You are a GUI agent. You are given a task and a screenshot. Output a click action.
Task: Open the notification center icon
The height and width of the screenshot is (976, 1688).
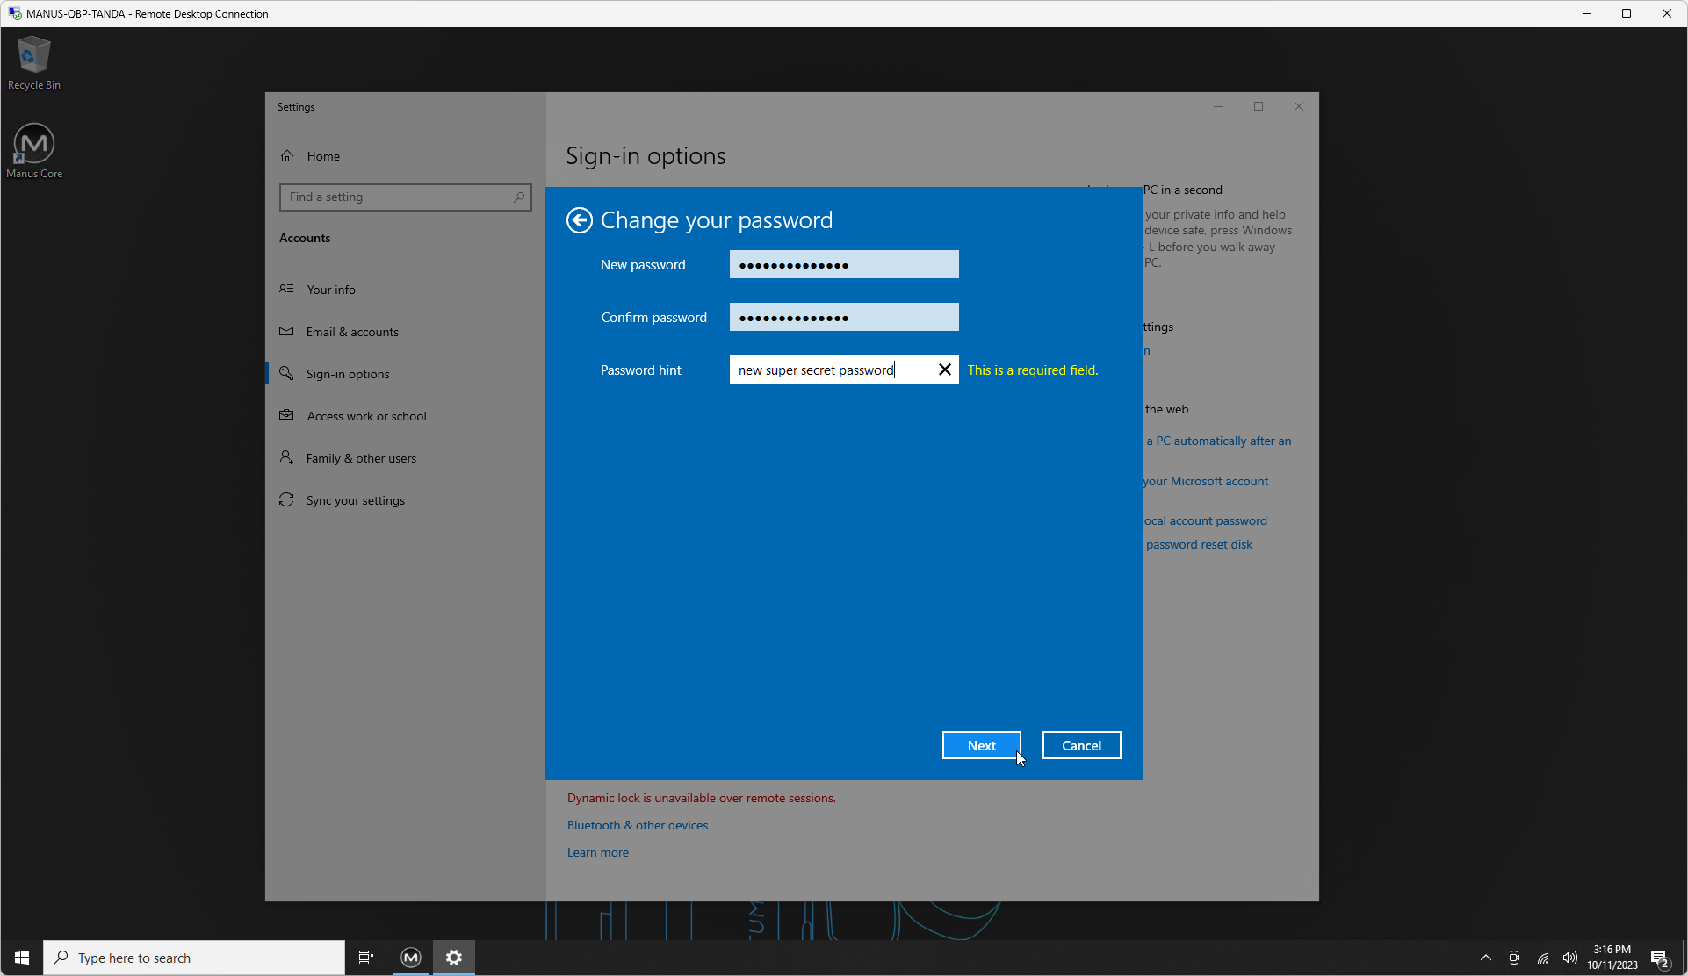click(1659, 958)
